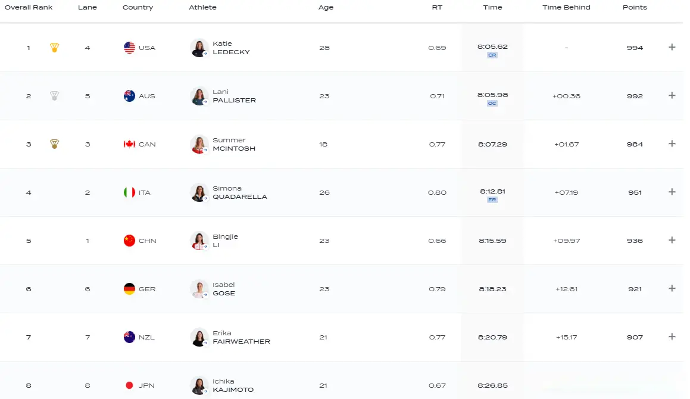Open Bingjie Li athlete link
The width and height of the screenshot is (690, 399).
[225, 241]
